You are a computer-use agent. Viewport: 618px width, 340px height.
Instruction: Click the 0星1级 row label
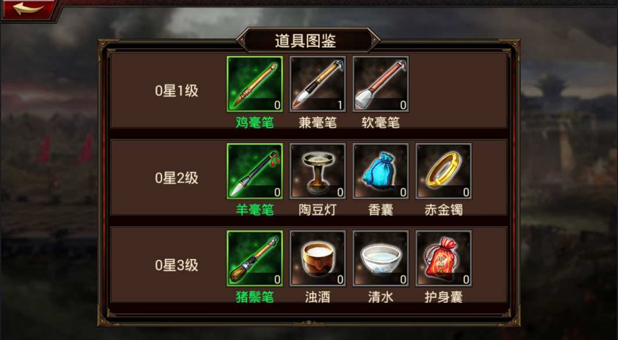tap(176, 91)
